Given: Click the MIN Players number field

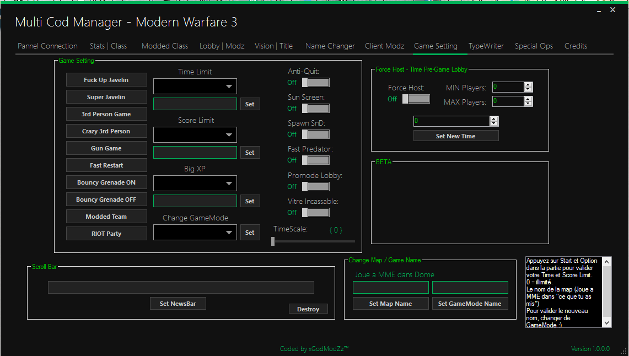Looking at the screenshot, I should [x=508, y=87].
